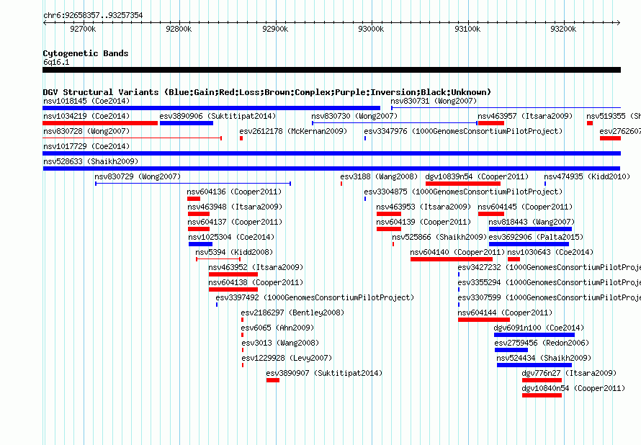Select esv6065 (Ahn2009) label
Image resolution: width=641 pixels, height=445 pixels.
pos(277,328)
